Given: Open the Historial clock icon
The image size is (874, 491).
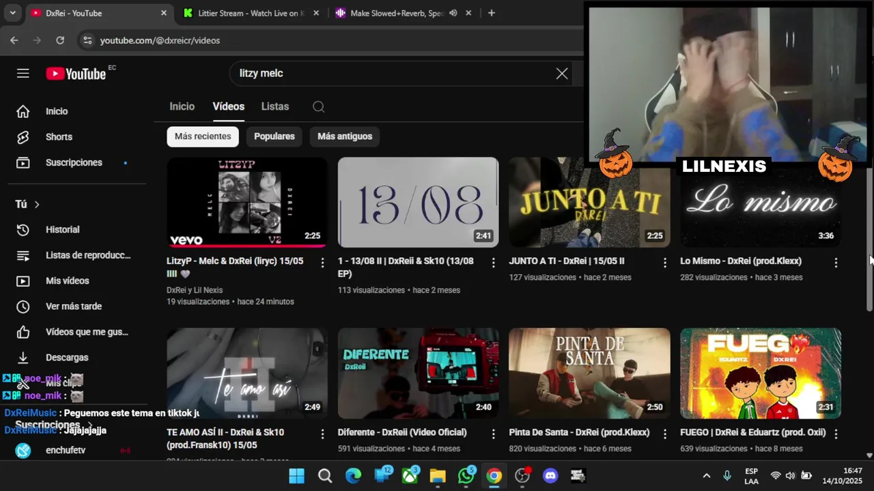Looking at the screenshot, I should pos(23,230).
